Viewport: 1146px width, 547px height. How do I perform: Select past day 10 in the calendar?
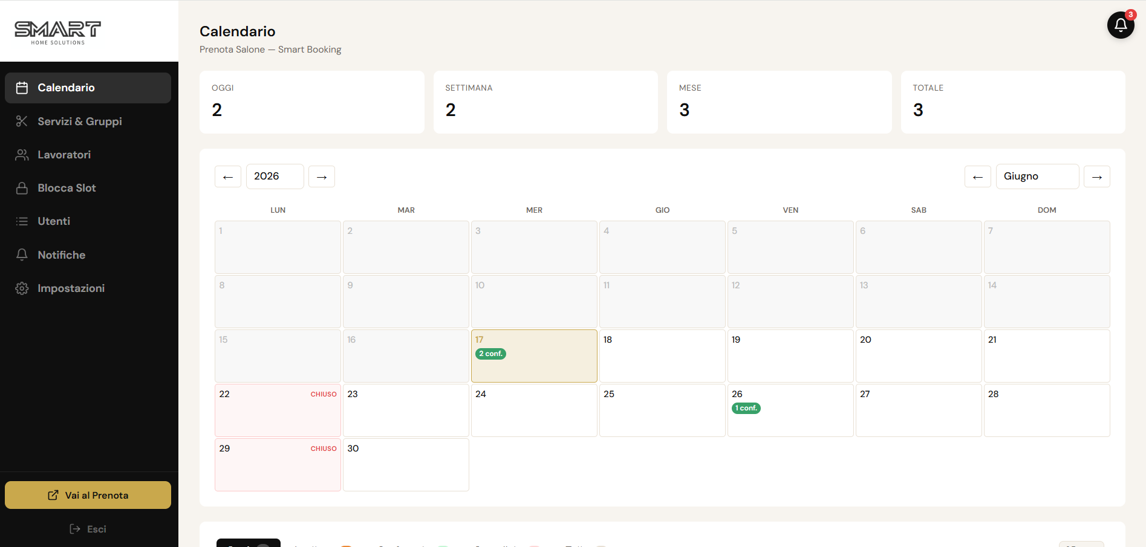pyautogui.click(x=534, y=302)
